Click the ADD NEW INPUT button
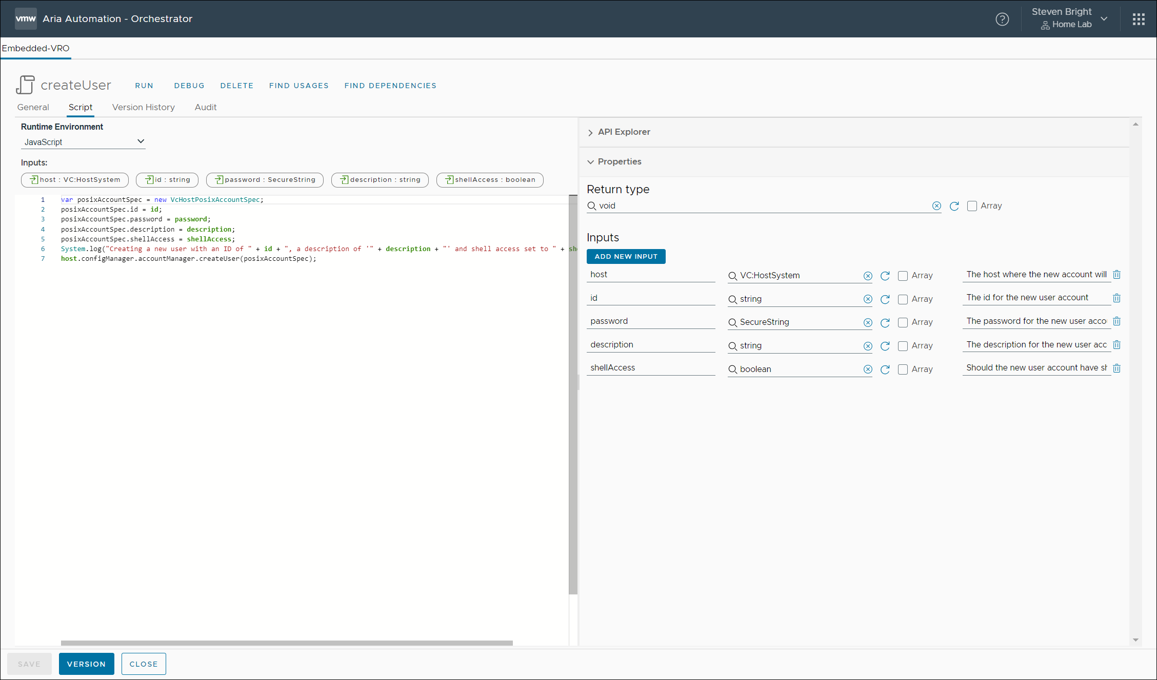The height and width of the screenshot is (680, 1157). tap(626, 256)
